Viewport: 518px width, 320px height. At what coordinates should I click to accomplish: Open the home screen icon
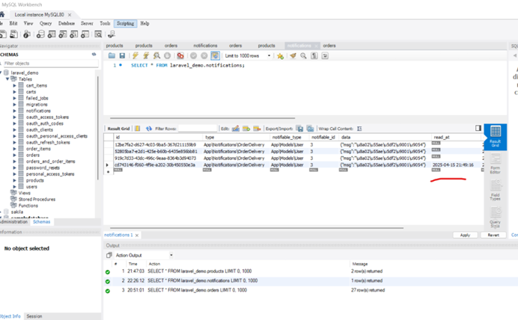(2, 14)
